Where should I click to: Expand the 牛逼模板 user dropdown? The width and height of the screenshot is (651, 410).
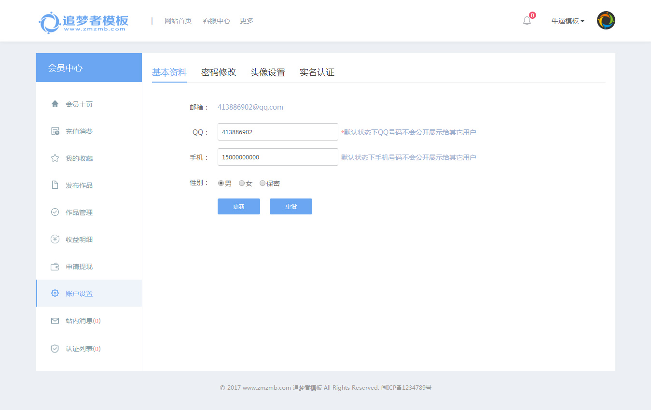tap(568, 21)
